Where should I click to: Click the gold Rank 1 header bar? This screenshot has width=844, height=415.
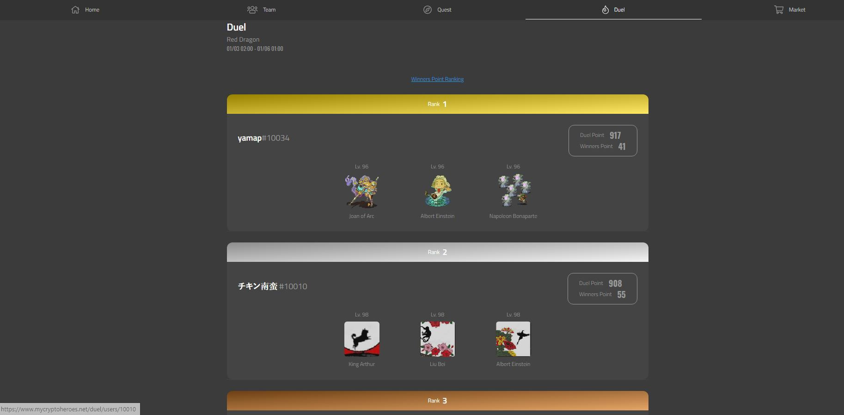coord(437,104)
